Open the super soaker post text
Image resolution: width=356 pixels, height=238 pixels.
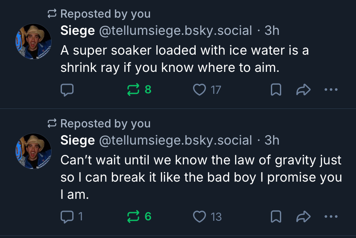184,59
